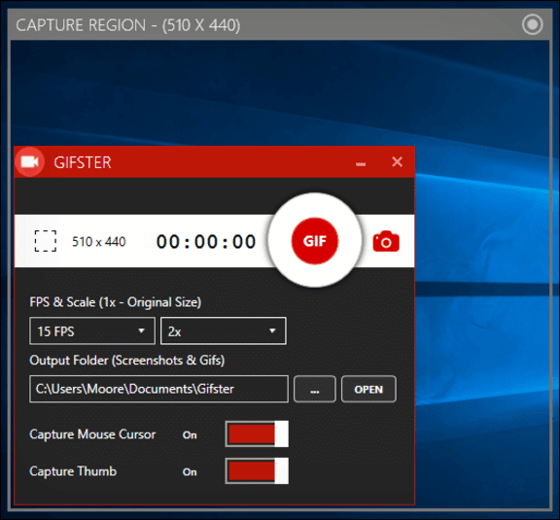This screenshot has width=560, height=520.
Task: Click the output folder path field
Action: click(x=158, y=389)
